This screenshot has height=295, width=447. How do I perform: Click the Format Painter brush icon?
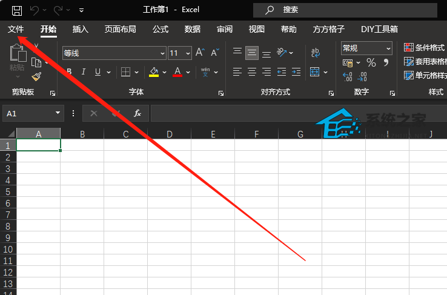36,76
